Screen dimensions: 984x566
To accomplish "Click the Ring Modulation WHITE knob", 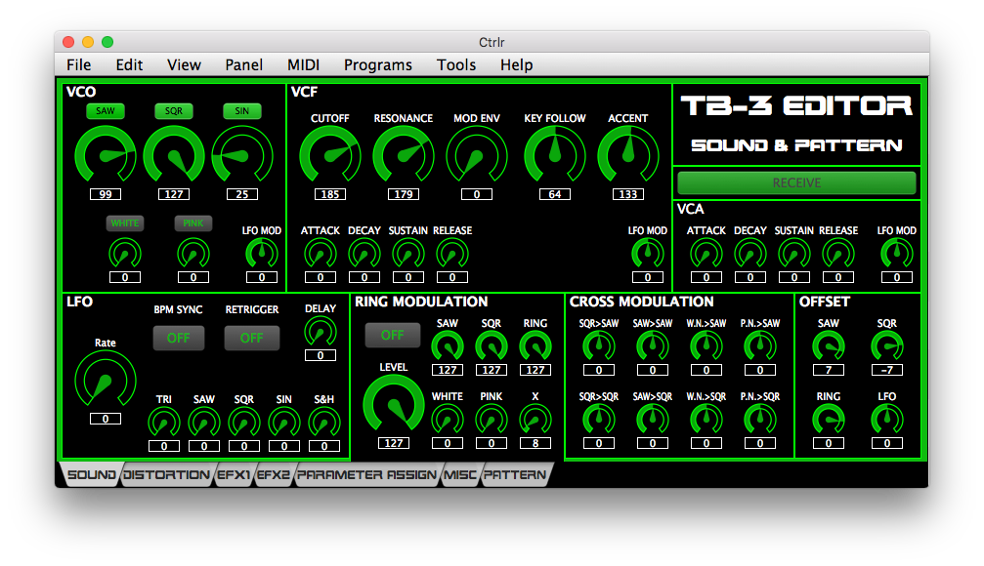I will (x=448, y=420).
